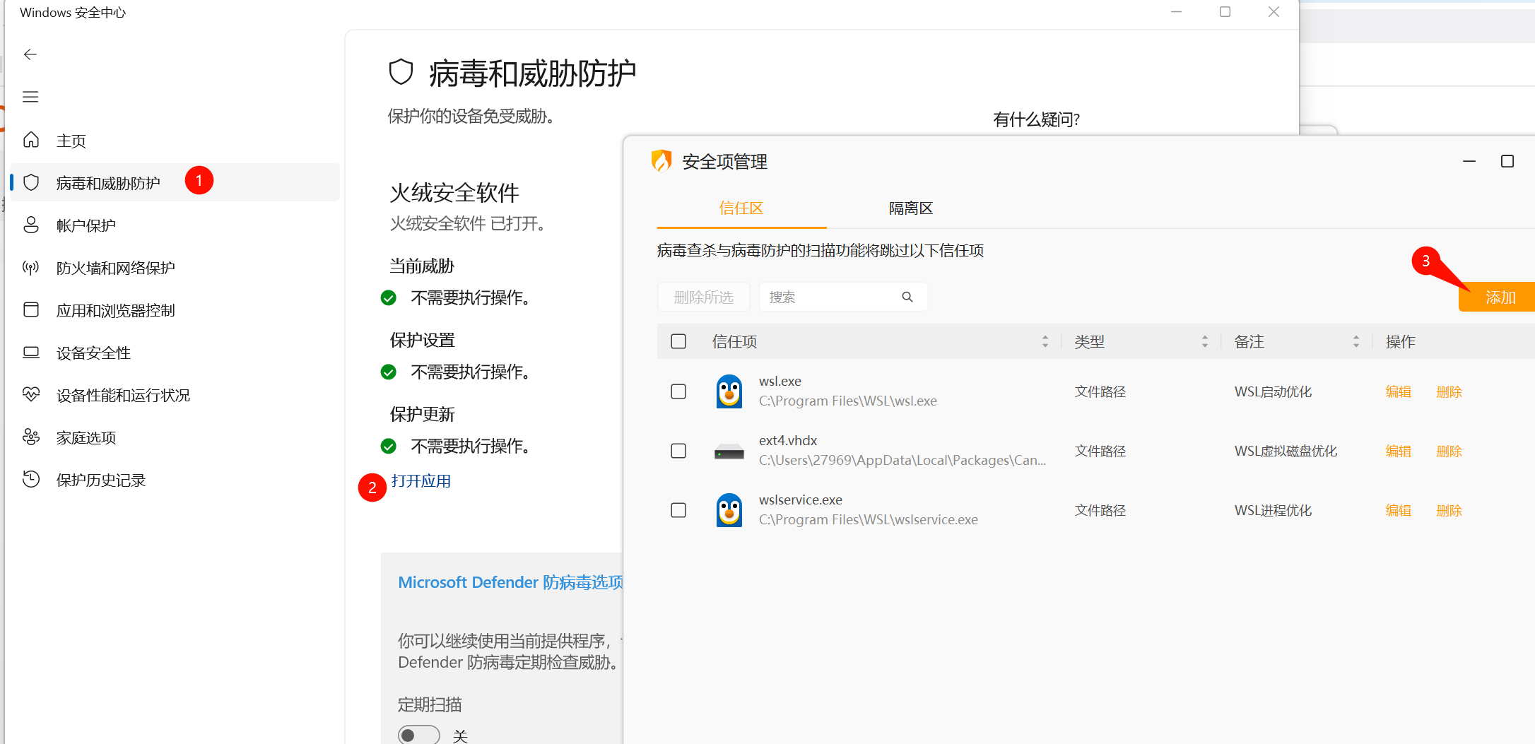Sort by 类型 column arrows

pos(1205,341)
